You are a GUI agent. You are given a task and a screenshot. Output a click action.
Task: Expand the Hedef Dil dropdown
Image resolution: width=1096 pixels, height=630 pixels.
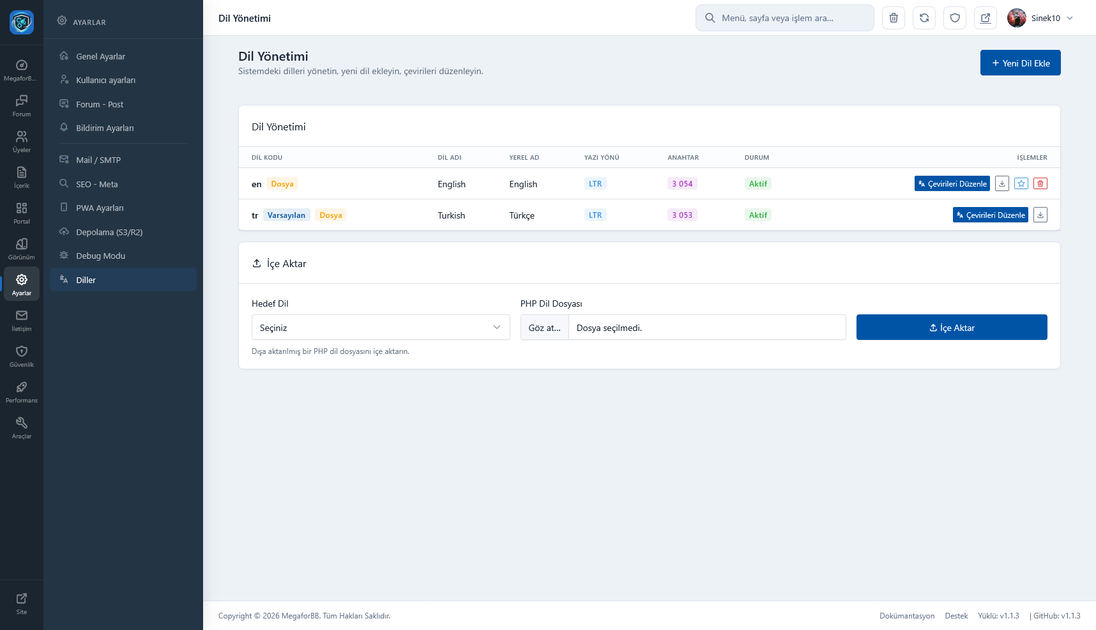click(381, 328)
